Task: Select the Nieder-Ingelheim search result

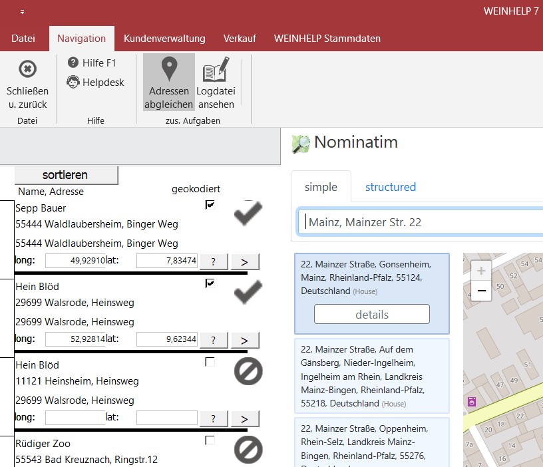Action: [x=371, y=376]
